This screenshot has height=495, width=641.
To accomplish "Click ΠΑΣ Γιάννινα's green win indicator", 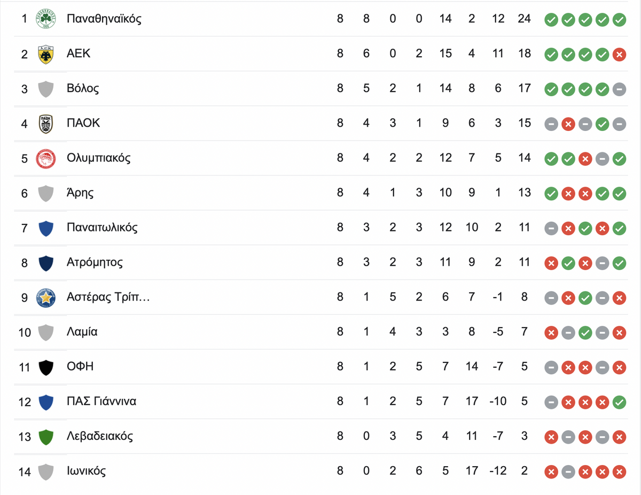I will tap(619, 402).
